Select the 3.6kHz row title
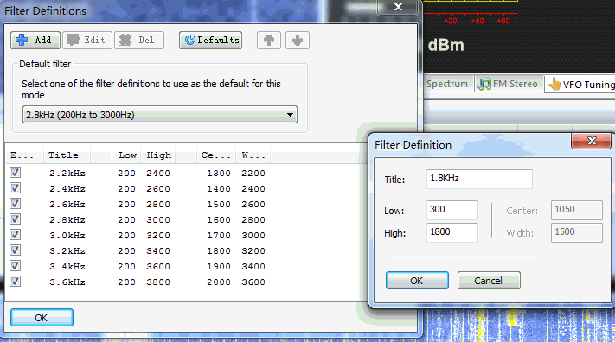615x342 pixels. [67, 282]
